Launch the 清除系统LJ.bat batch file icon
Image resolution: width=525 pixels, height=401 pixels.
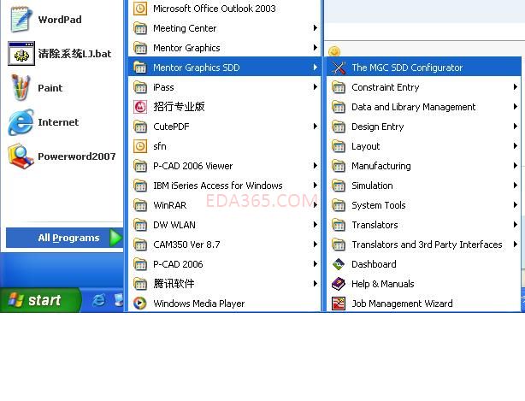pyautogui.click(x=21, y=54)
